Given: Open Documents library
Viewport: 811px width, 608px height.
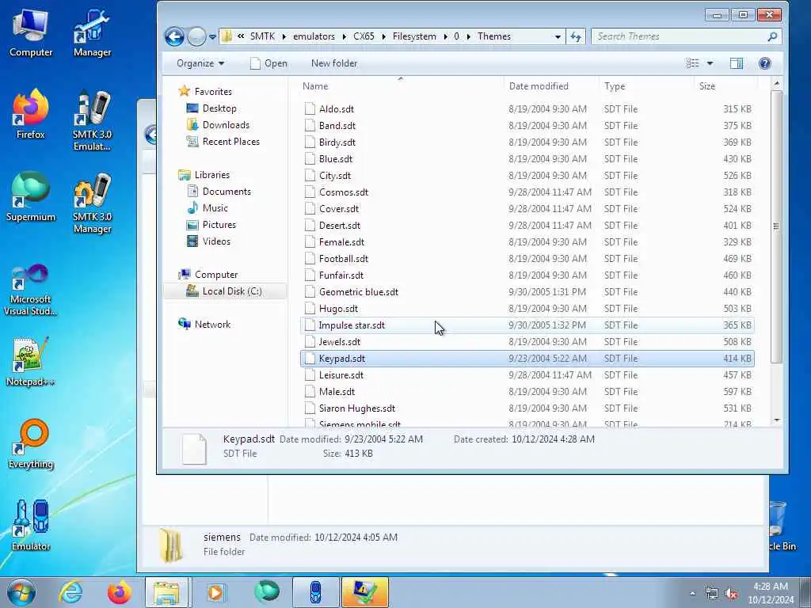Looking at the screenshot, I should tap(227, 192).
